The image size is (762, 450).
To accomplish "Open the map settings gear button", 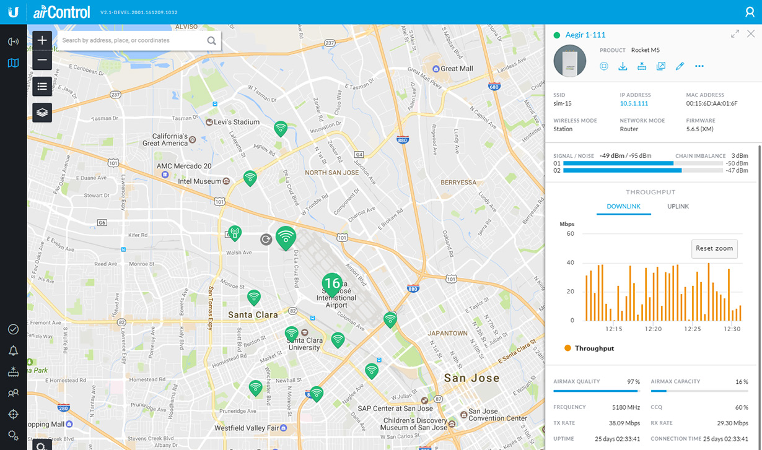I will coord(41,444).
